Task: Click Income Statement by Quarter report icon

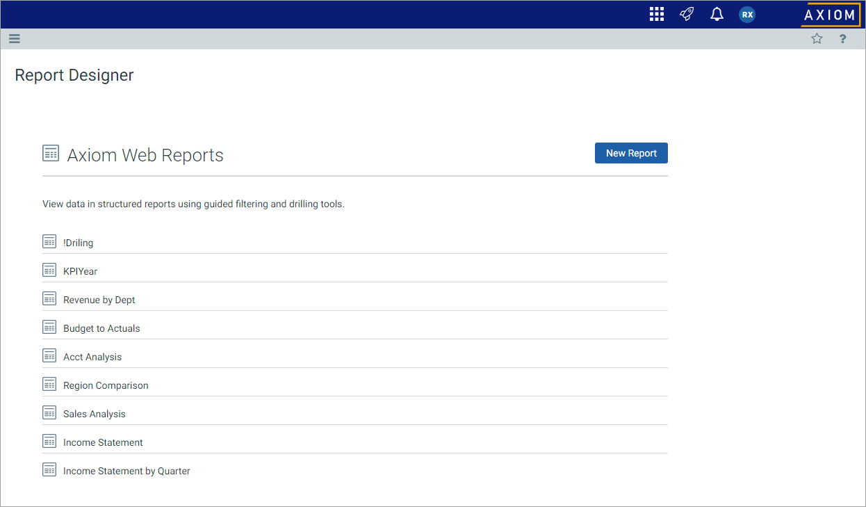Action: (x=49, y=469)
